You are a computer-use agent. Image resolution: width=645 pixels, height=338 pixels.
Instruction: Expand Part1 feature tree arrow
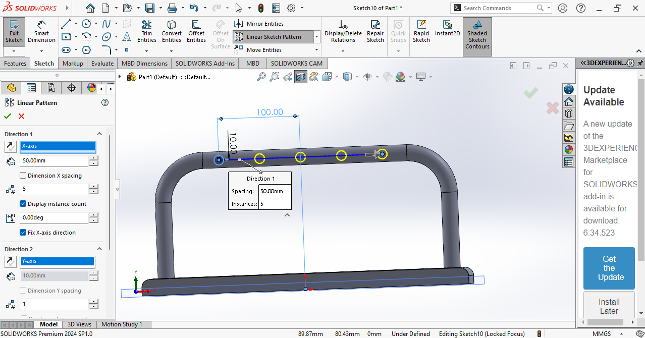coord(120,77)
